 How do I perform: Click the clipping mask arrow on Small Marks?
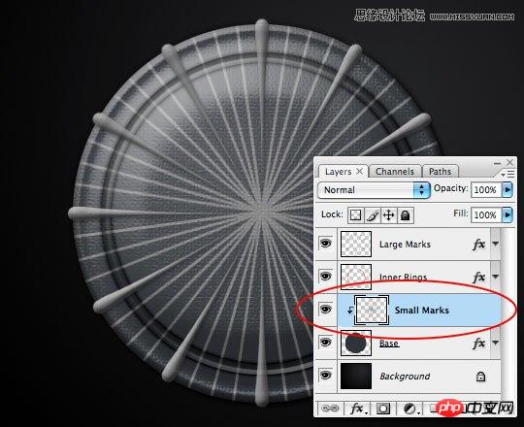(349, 310)
